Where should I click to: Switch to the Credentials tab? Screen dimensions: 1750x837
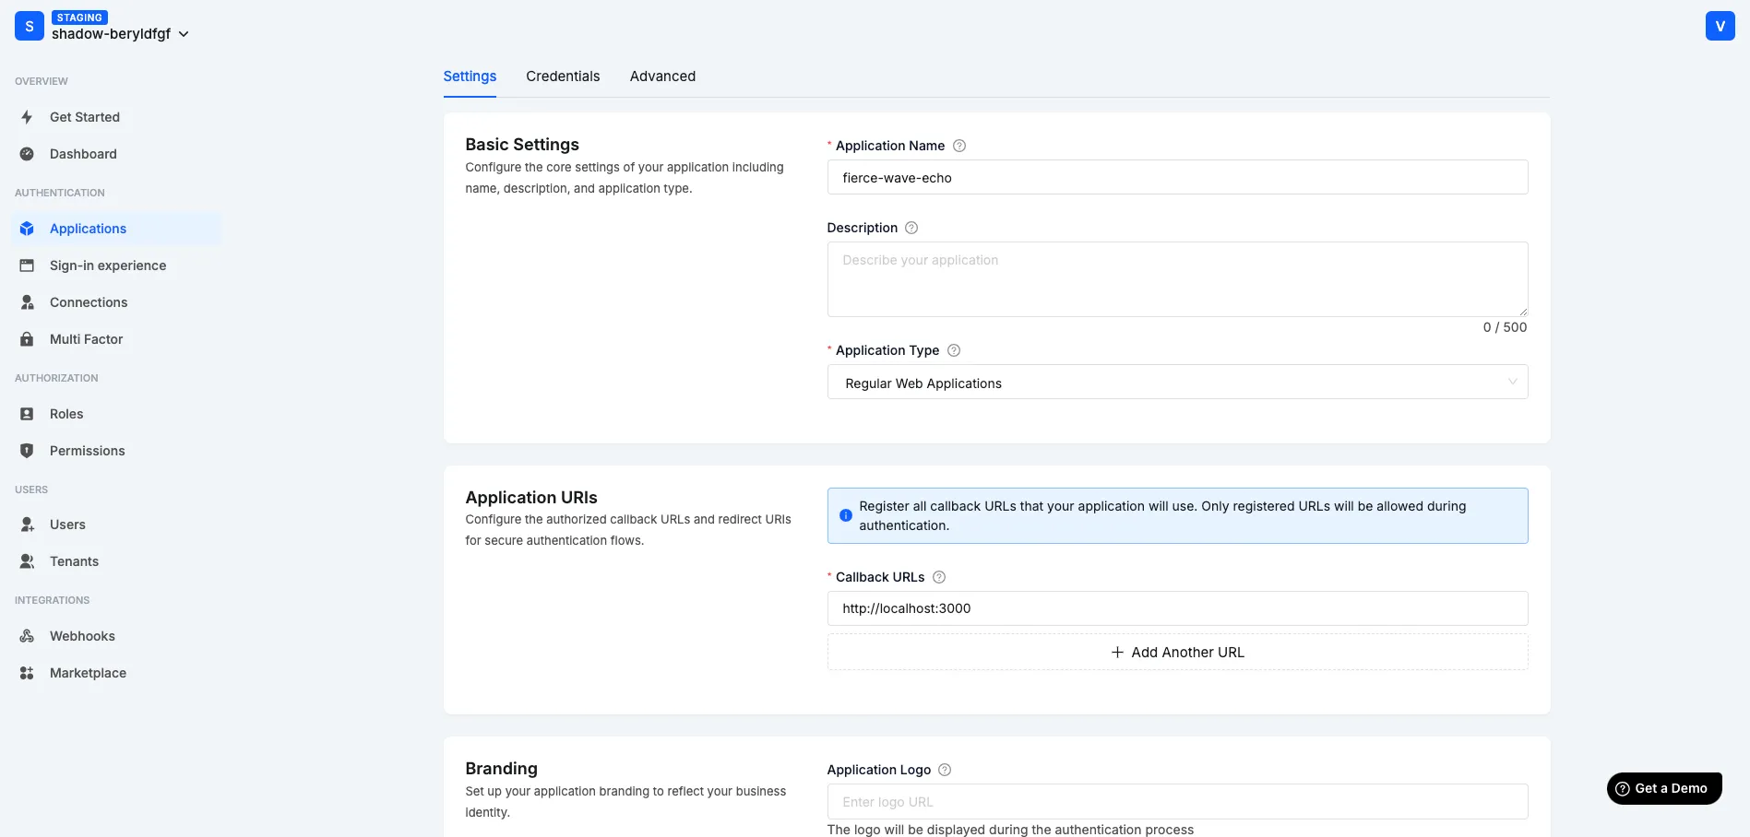(x=562, y=76)
